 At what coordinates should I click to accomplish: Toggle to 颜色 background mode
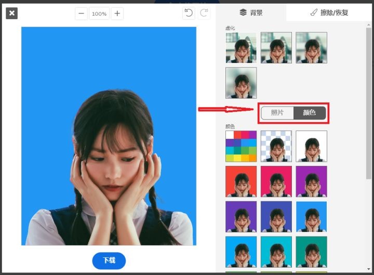(310, 112)
